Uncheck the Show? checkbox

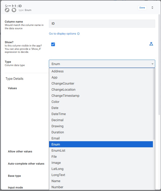pyautogui.click(x=53, y=44)
